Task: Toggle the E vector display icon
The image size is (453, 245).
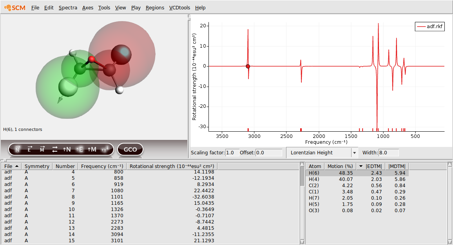Action: [30, 149]
